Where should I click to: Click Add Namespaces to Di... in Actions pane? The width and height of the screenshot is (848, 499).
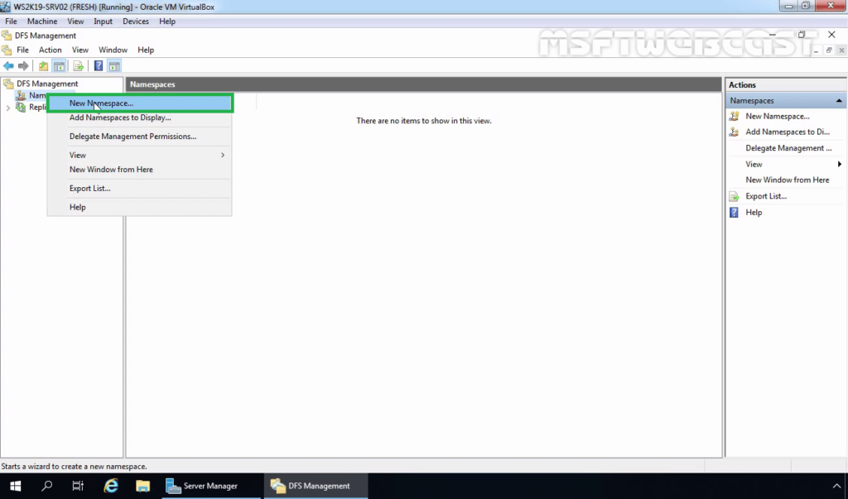(788, 132)
